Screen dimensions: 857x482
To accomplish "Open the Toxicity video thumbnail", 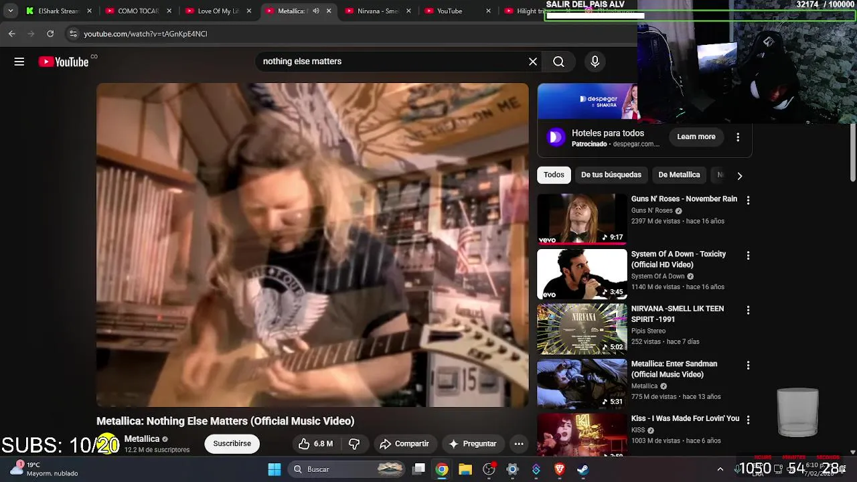I will tap(582, 274).
